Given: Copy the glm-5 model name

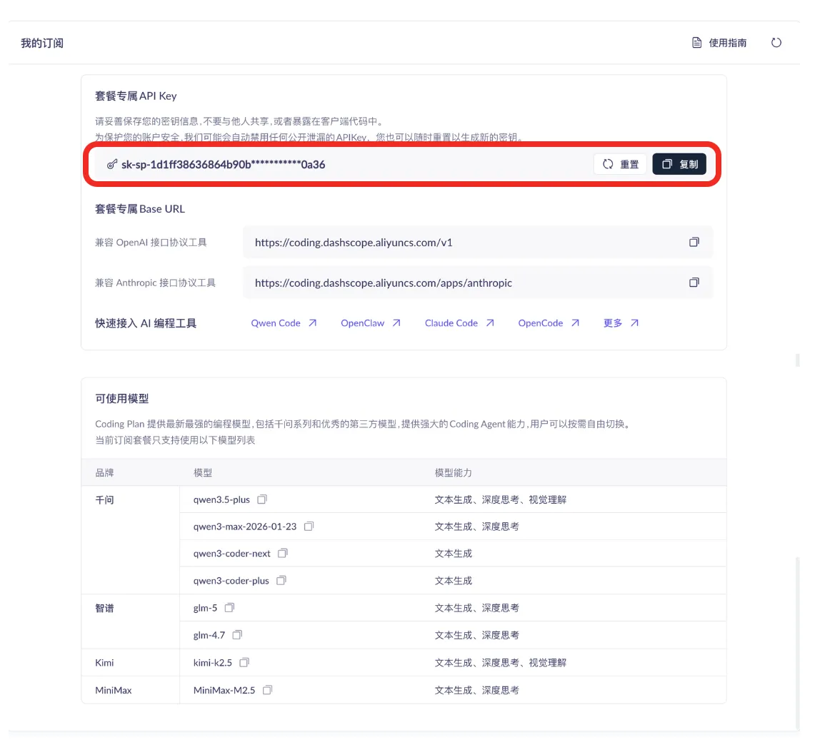Looking at the screenshot, I should coord(229,607).
